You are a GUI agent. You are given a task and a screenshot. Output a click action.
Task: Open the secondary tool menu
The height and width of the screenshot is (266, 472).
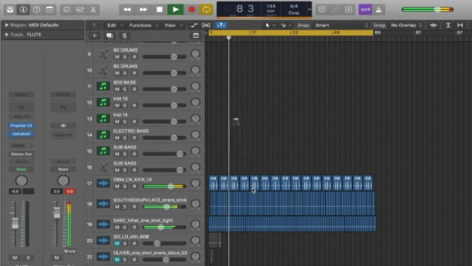point(286,25)
